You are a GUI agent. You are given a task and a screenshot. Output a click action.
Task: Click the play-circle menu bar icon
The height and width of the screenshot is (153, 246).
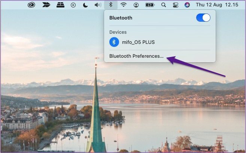pyautogui.click(x=73, y=5)
